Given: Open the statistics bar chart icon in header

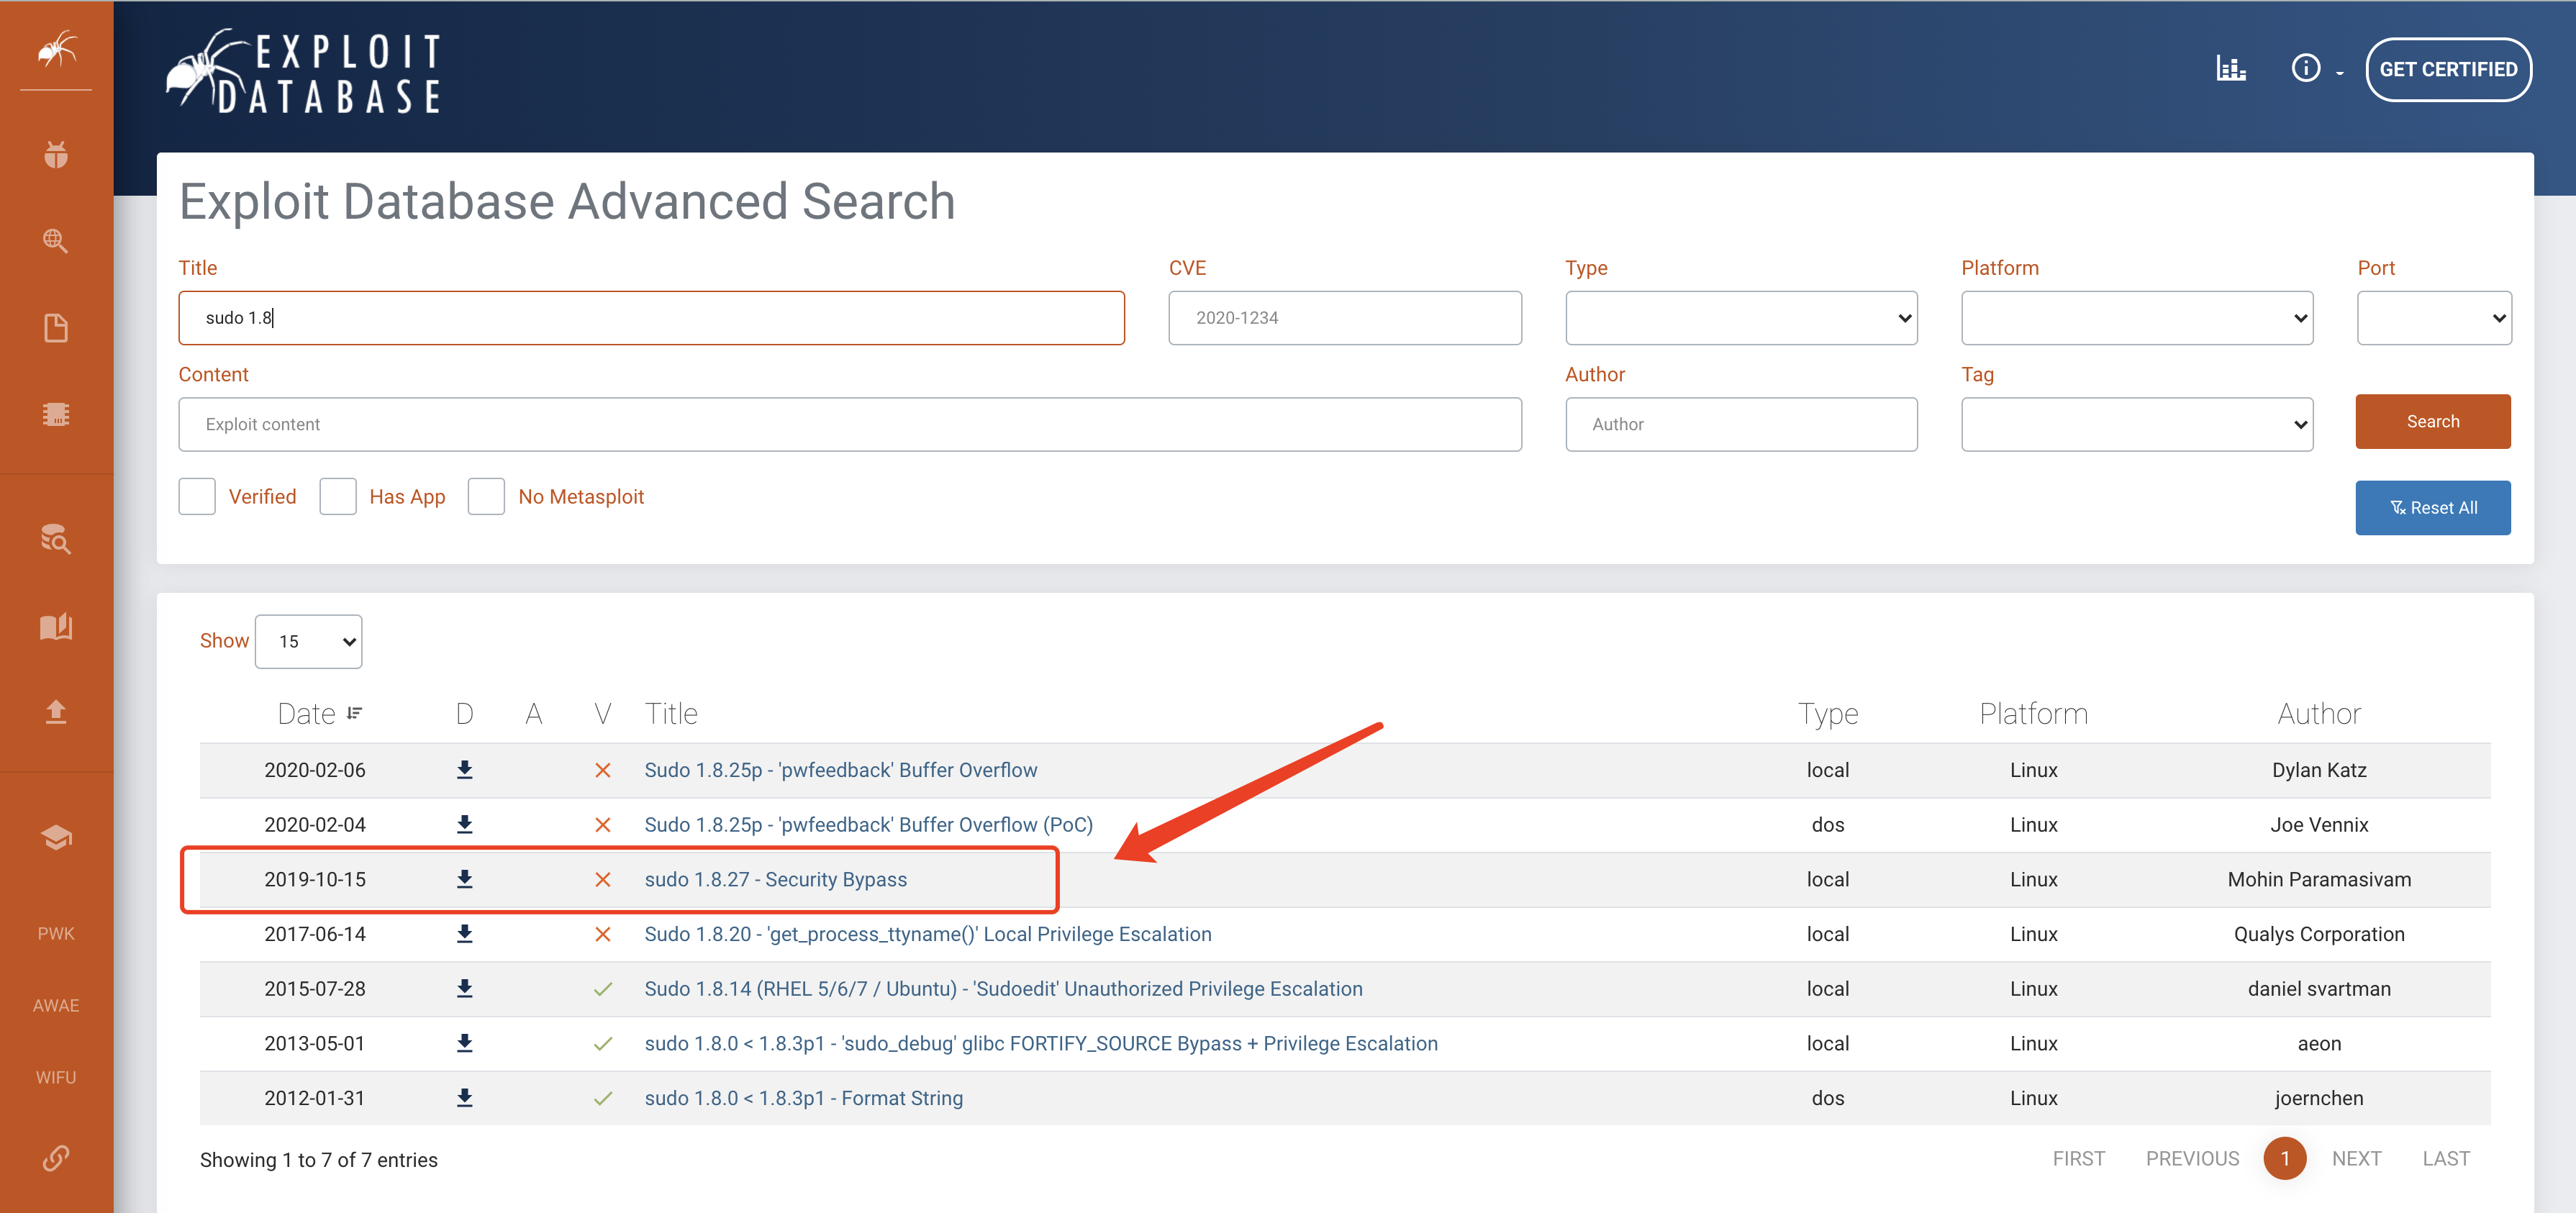Looking at the screenshot, I should [2231, 68].
